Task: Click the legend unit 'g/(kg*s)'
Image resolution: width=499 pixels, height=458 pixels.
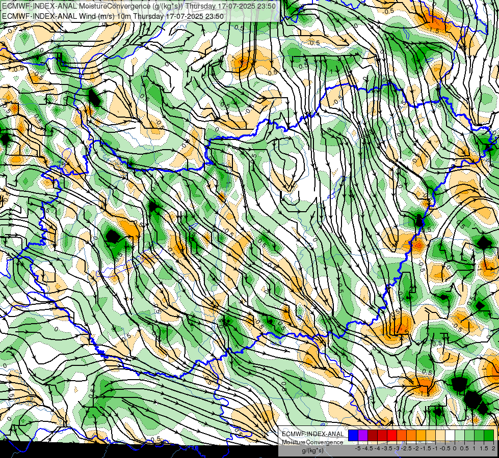Action: [312, 451]
